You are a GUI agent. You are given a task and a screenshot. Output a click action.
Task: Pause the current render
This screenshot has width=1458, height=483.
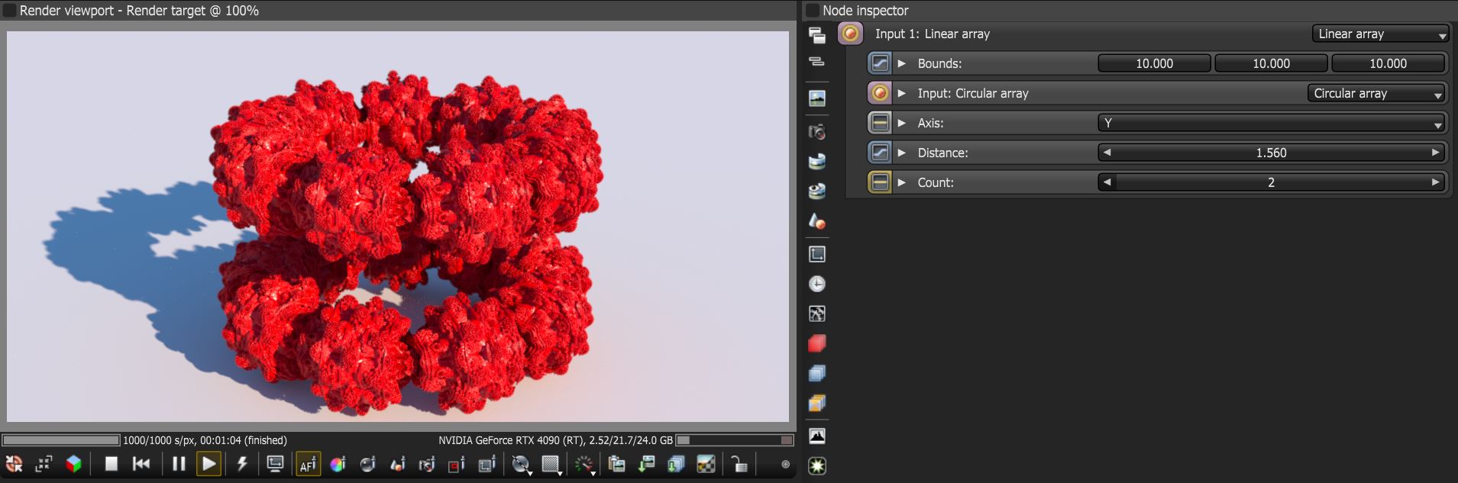point(179,464)
